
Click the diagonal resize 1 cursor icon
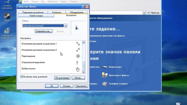(78, 44)
